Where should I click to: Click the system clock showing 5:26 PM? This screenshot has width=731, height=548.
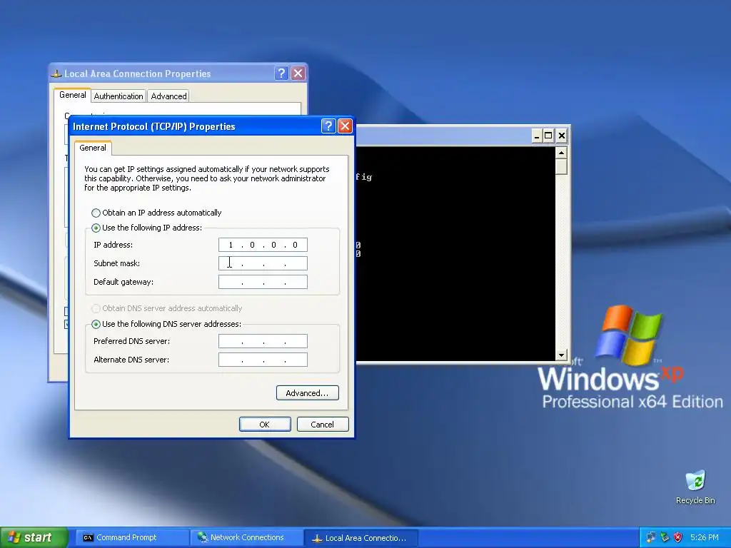pos(705,538)
